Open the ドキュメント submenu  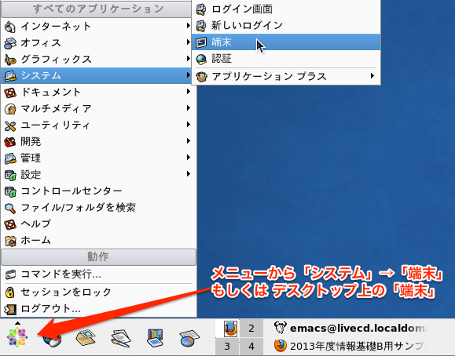[x=98, y=92]
